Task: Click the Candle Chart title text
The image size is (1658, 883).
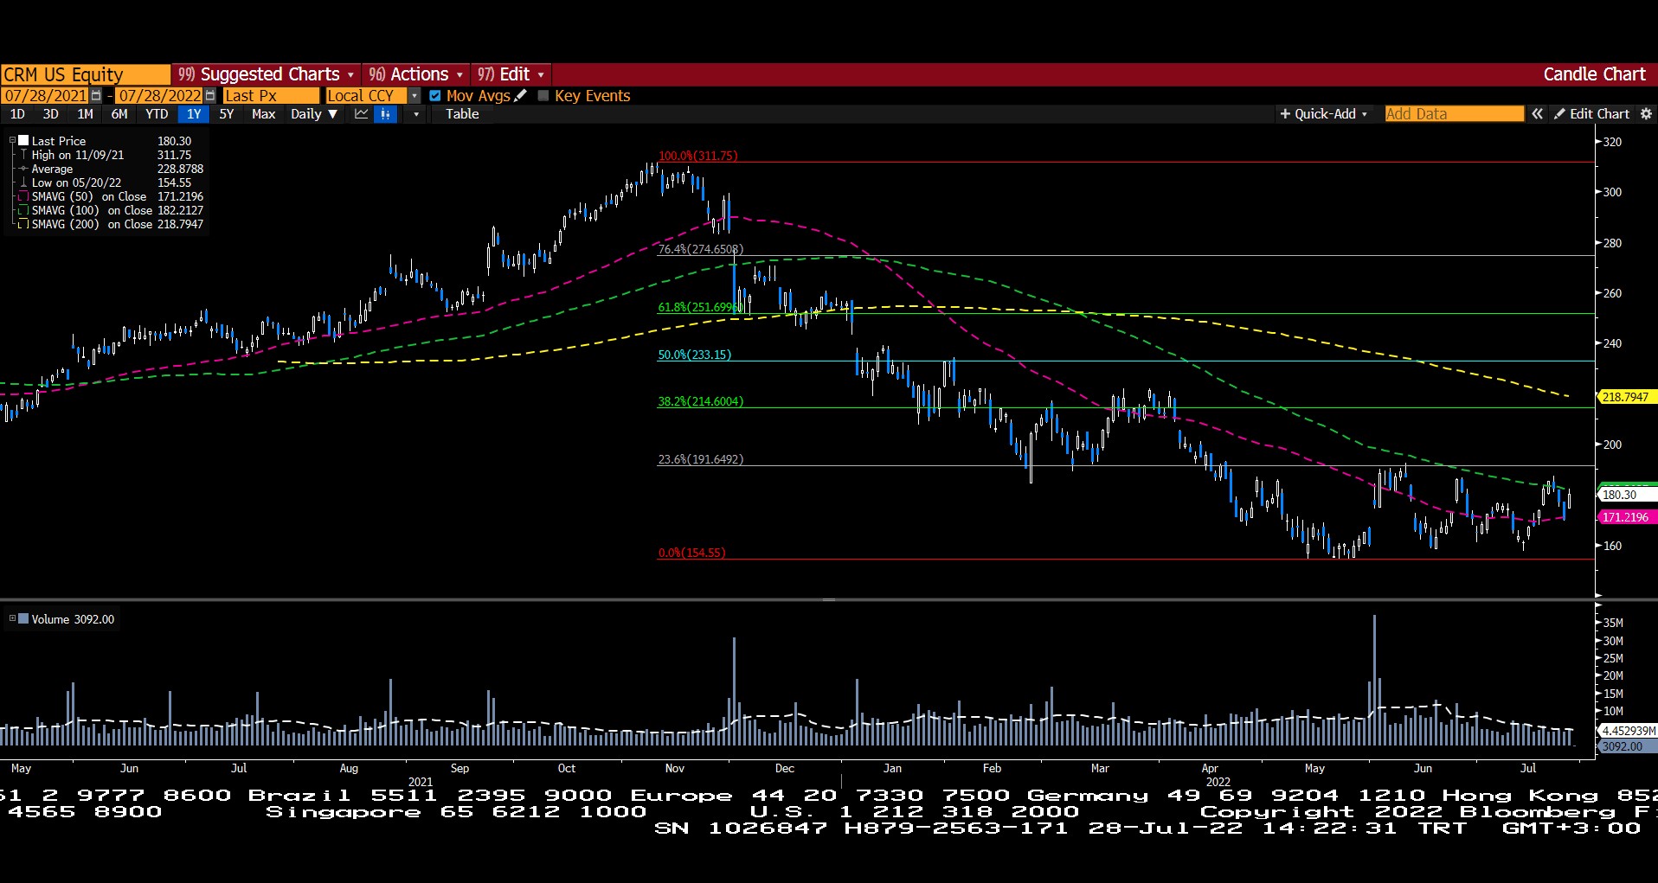Action: pyautogui.click(x=1594, y=74)
